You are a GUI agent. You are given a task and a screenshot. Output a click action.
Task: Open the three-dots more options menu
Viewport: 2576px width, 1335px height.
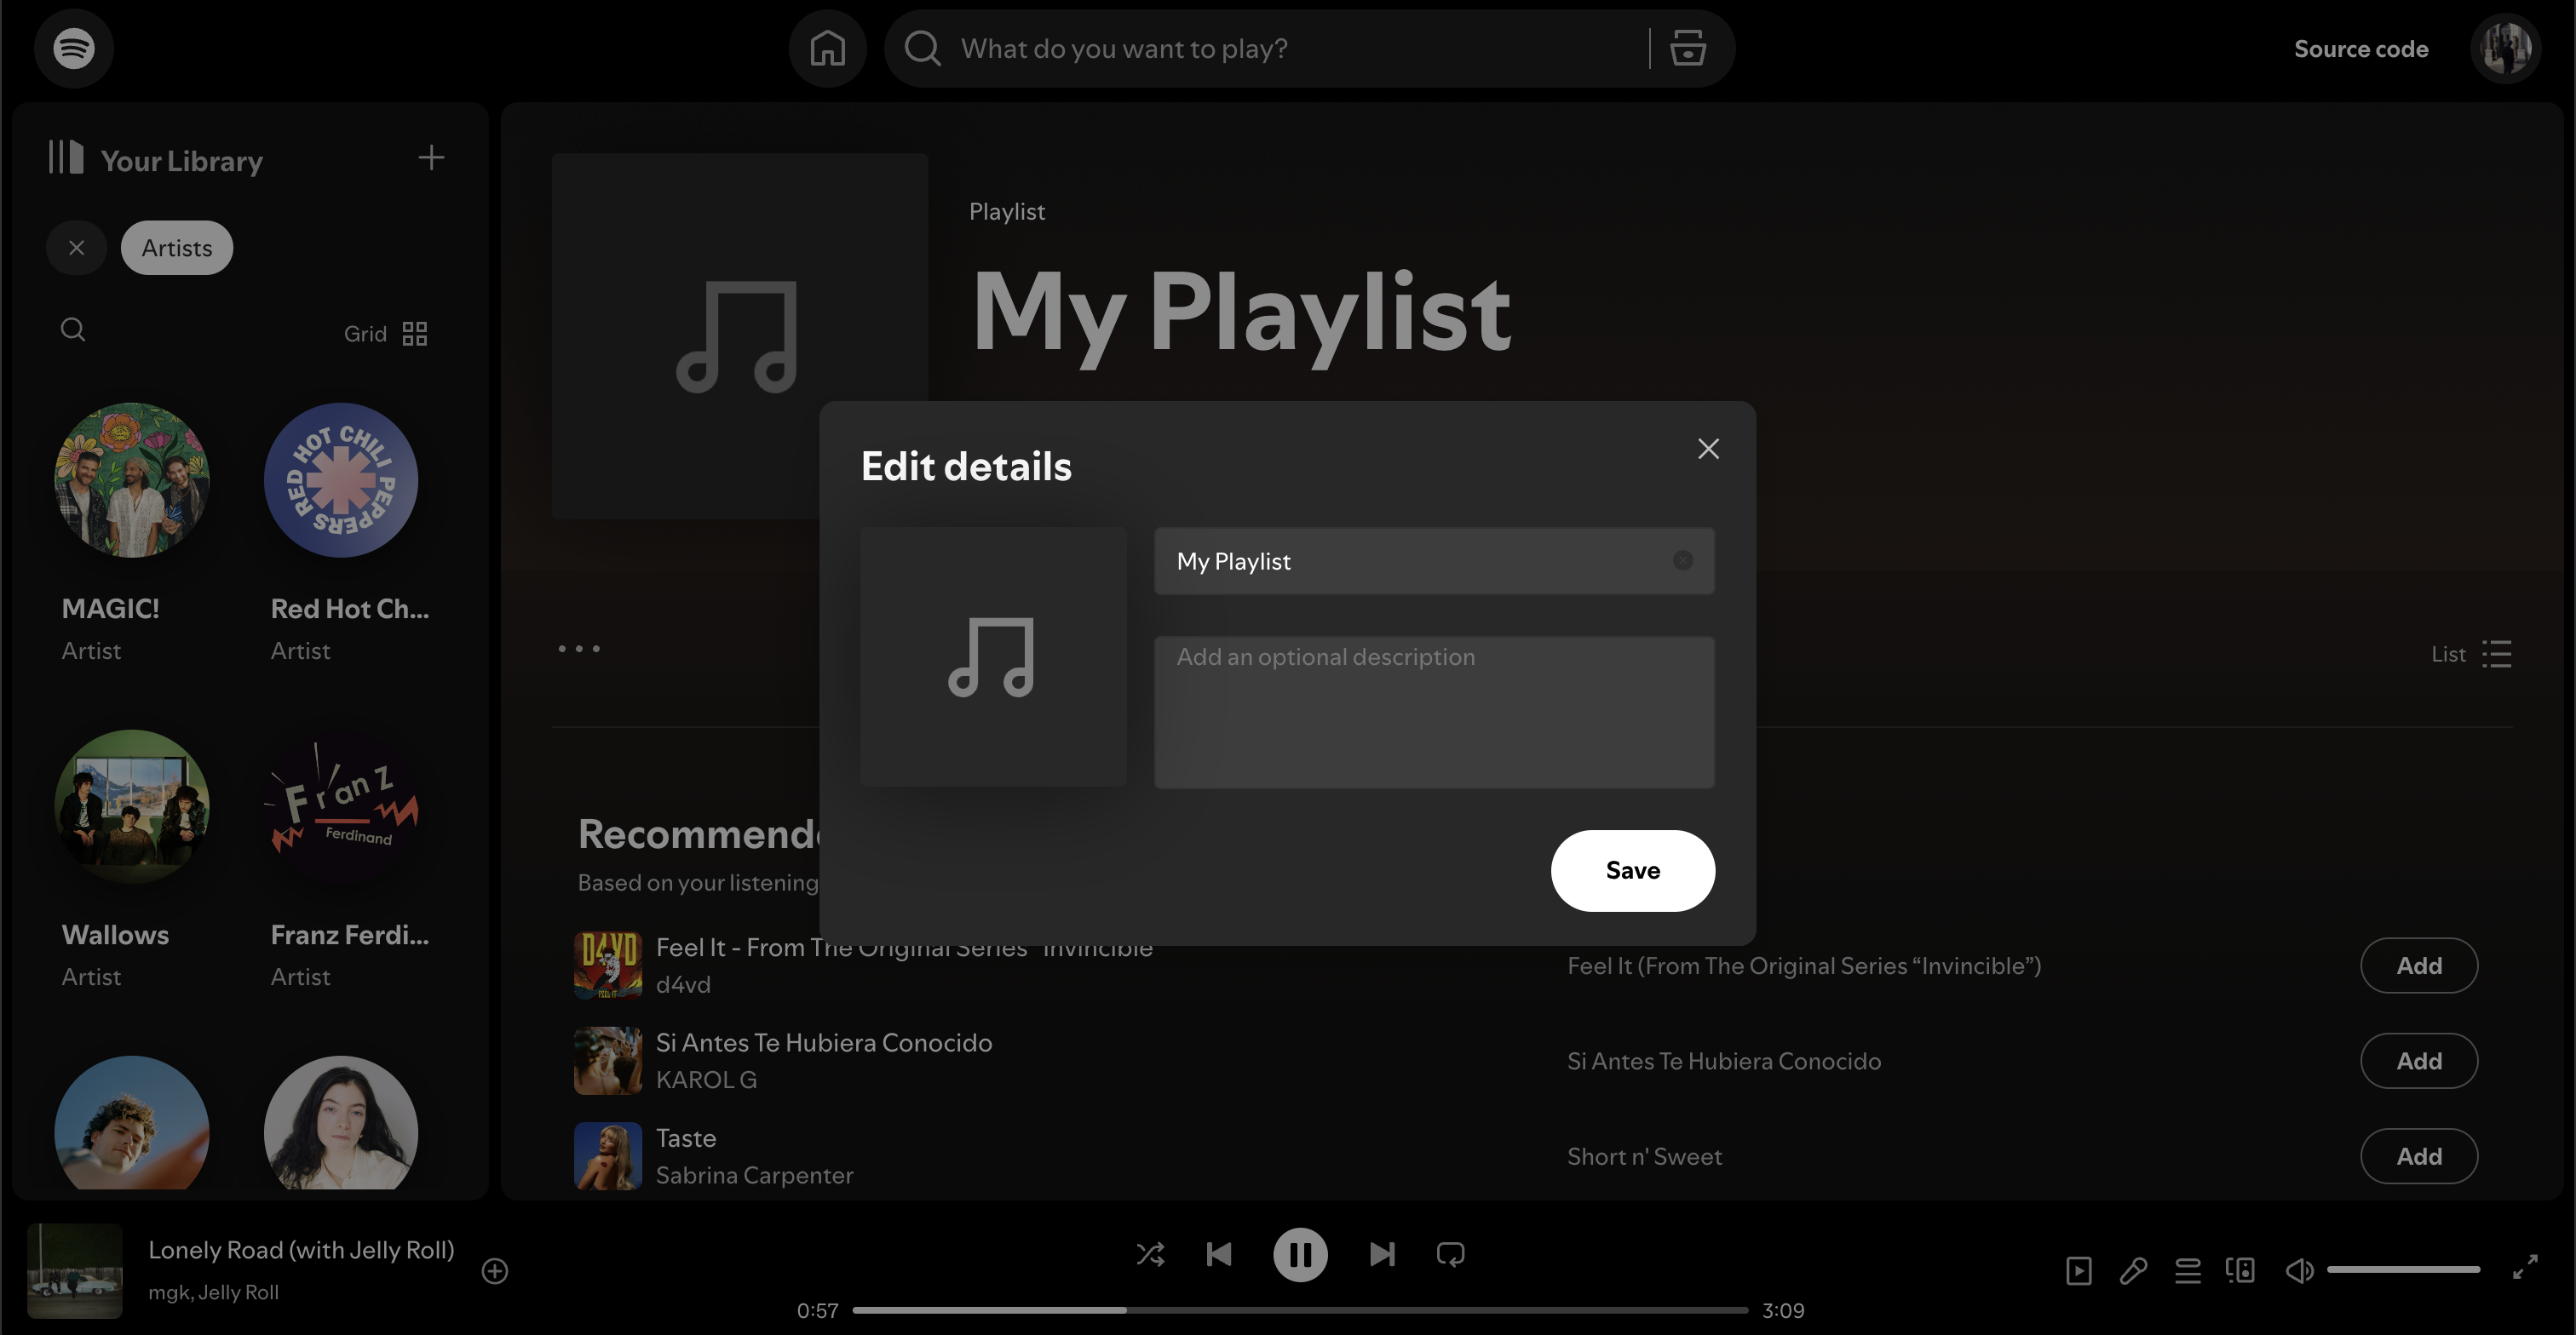click(x=579, y=650)
